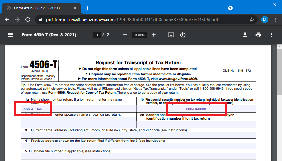
Task: Click the customer file number field
Action: coord(138,156)
